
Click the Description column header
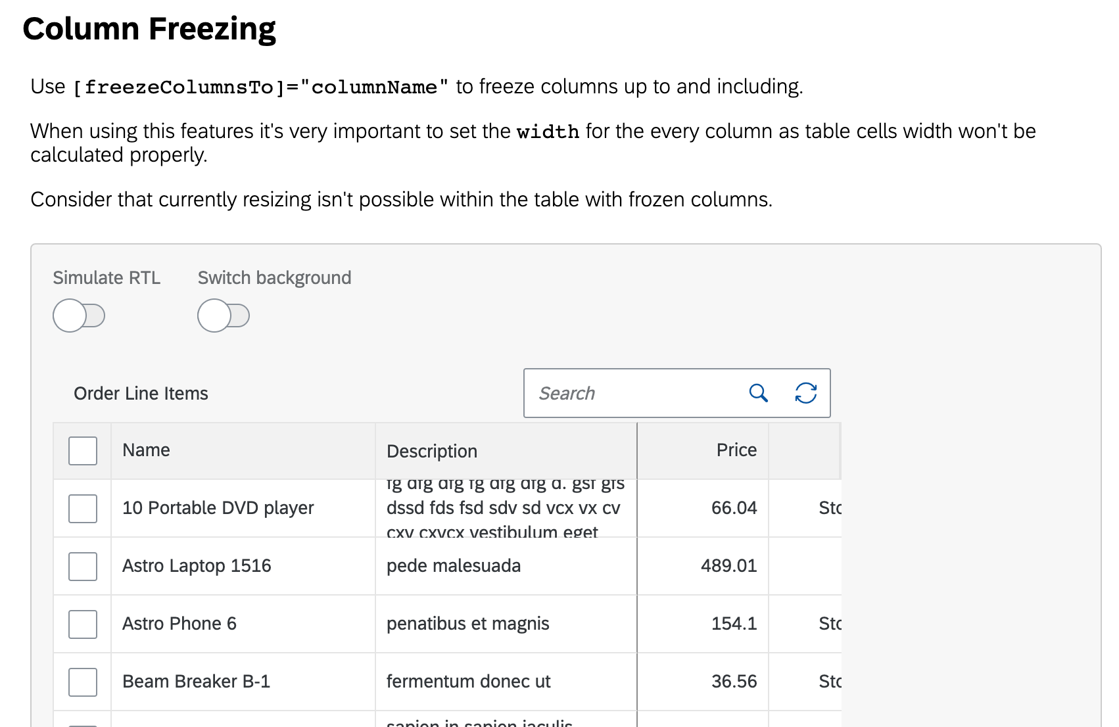[x=506, y=451]
